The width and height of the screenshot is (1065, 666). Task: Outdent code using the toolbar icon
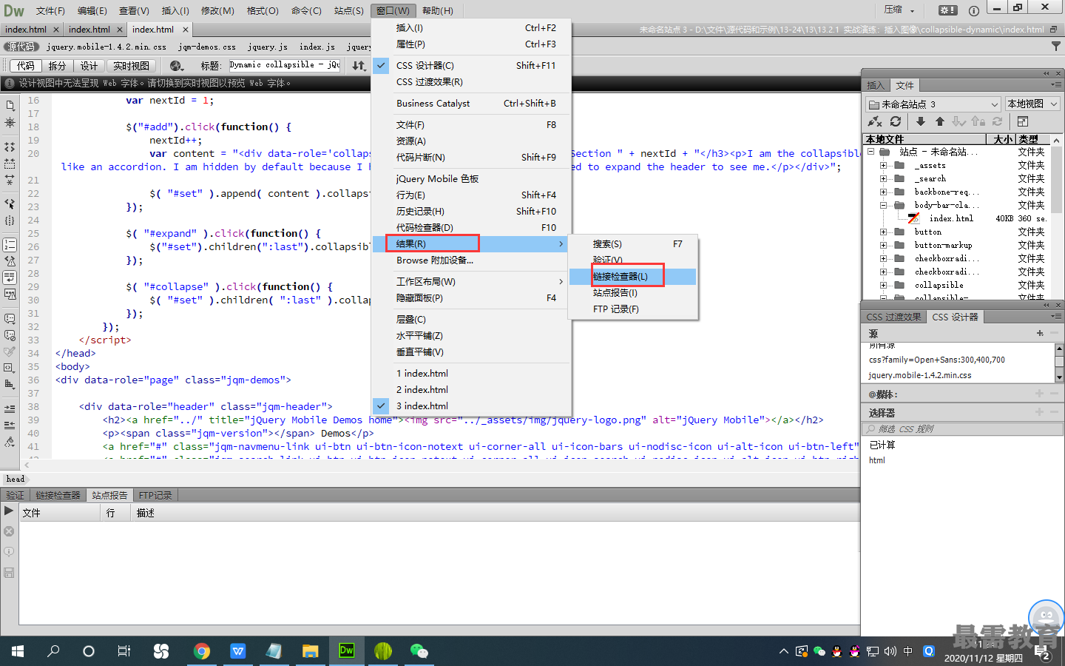tap(10, 425)
